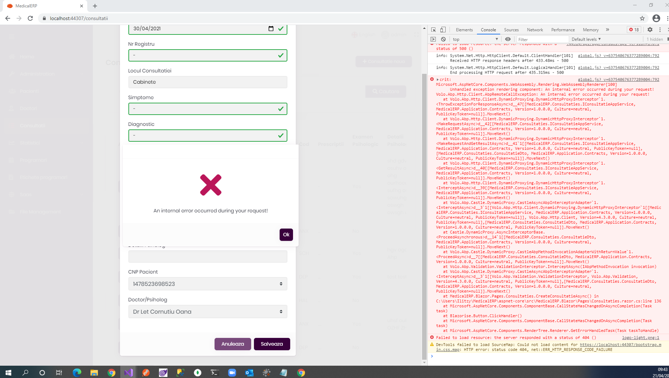
Task: Open the CNP Pacient dropdown
Action: tap(208, 284)
